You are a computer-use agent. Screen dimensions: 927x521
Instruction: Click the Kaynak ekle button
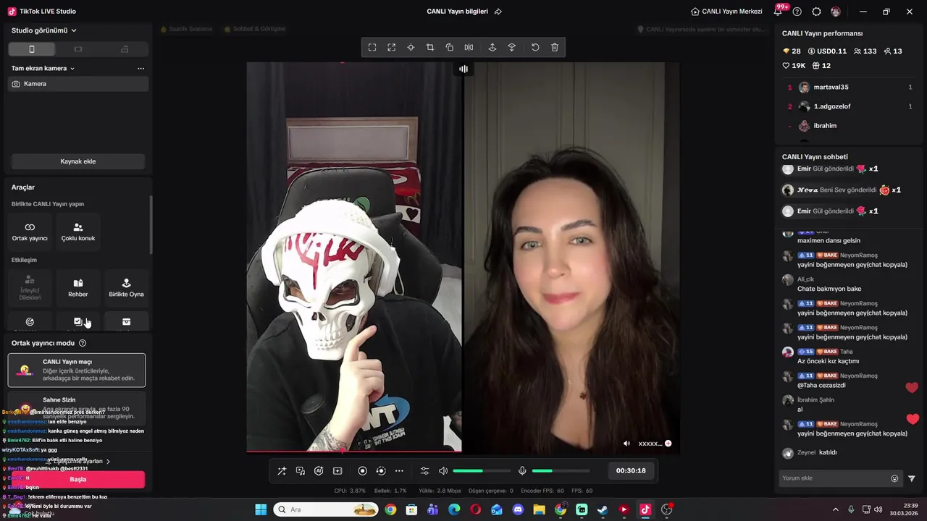coord(78,161)
